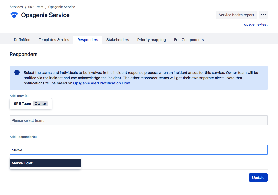Select the Responders tab
This screenshot has height=195, width=278.
88,40
